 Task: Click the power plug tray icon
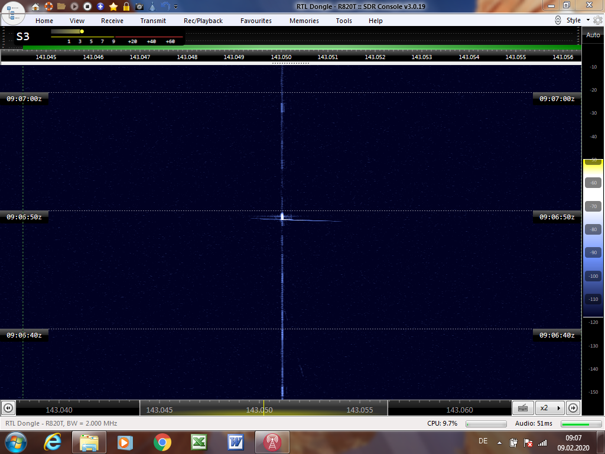(513, 443)
